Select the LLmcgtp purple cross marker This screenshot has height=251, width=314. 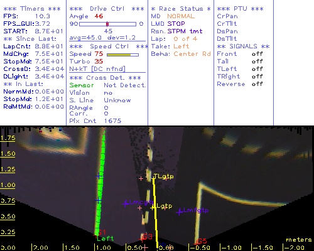click(126, 204)
